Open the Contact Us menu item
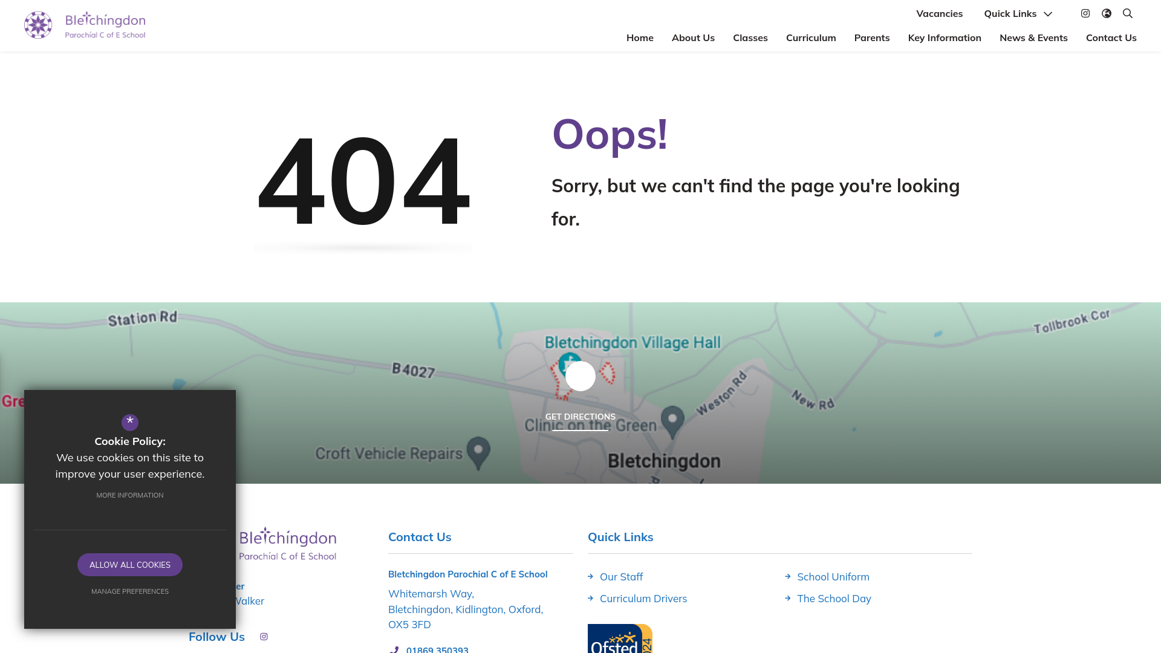Viewport: 1161px width, 653px height. tap(1111, 37)
